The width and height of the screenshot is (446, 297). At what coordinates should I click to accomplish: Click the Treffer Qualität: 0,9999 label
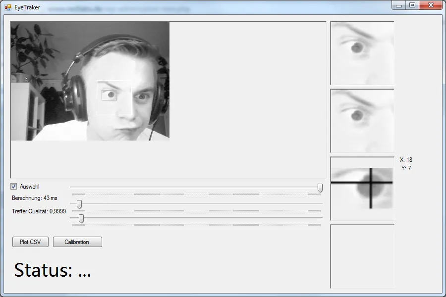39,211
